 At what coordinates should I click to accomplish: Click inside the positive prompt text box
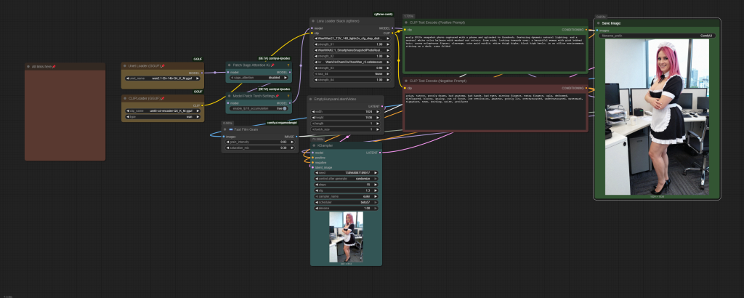pos(494,51)
